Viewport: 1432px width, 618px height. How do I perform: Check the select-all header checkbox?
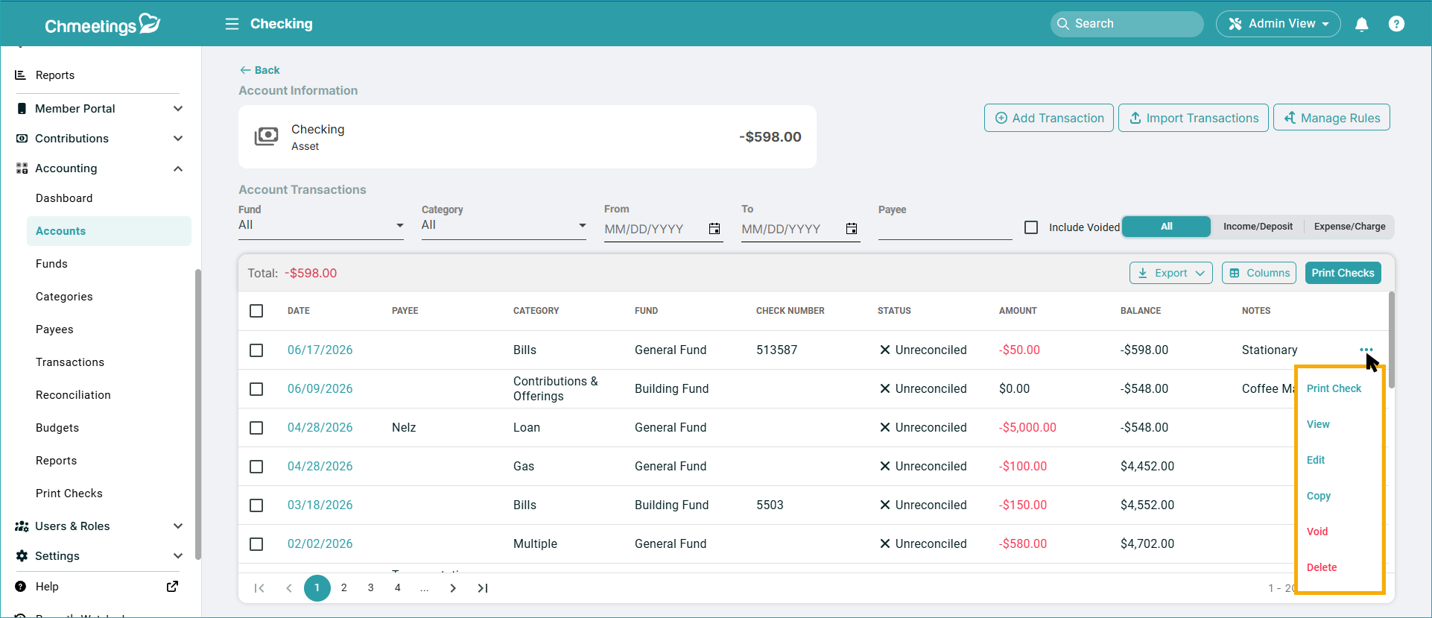point(256,311)
